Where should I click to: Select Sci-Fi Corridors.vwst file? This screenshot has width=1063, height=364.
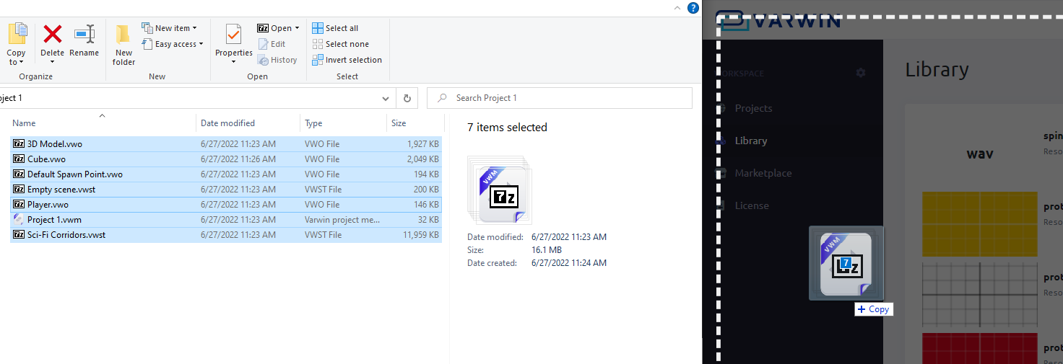point(226,235)
